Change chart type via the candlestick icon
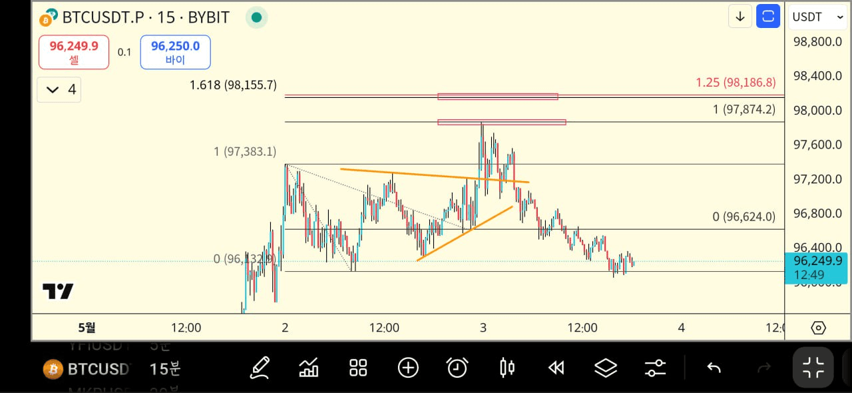The width and height of the screenshot is (852, 393). point(507,368)
